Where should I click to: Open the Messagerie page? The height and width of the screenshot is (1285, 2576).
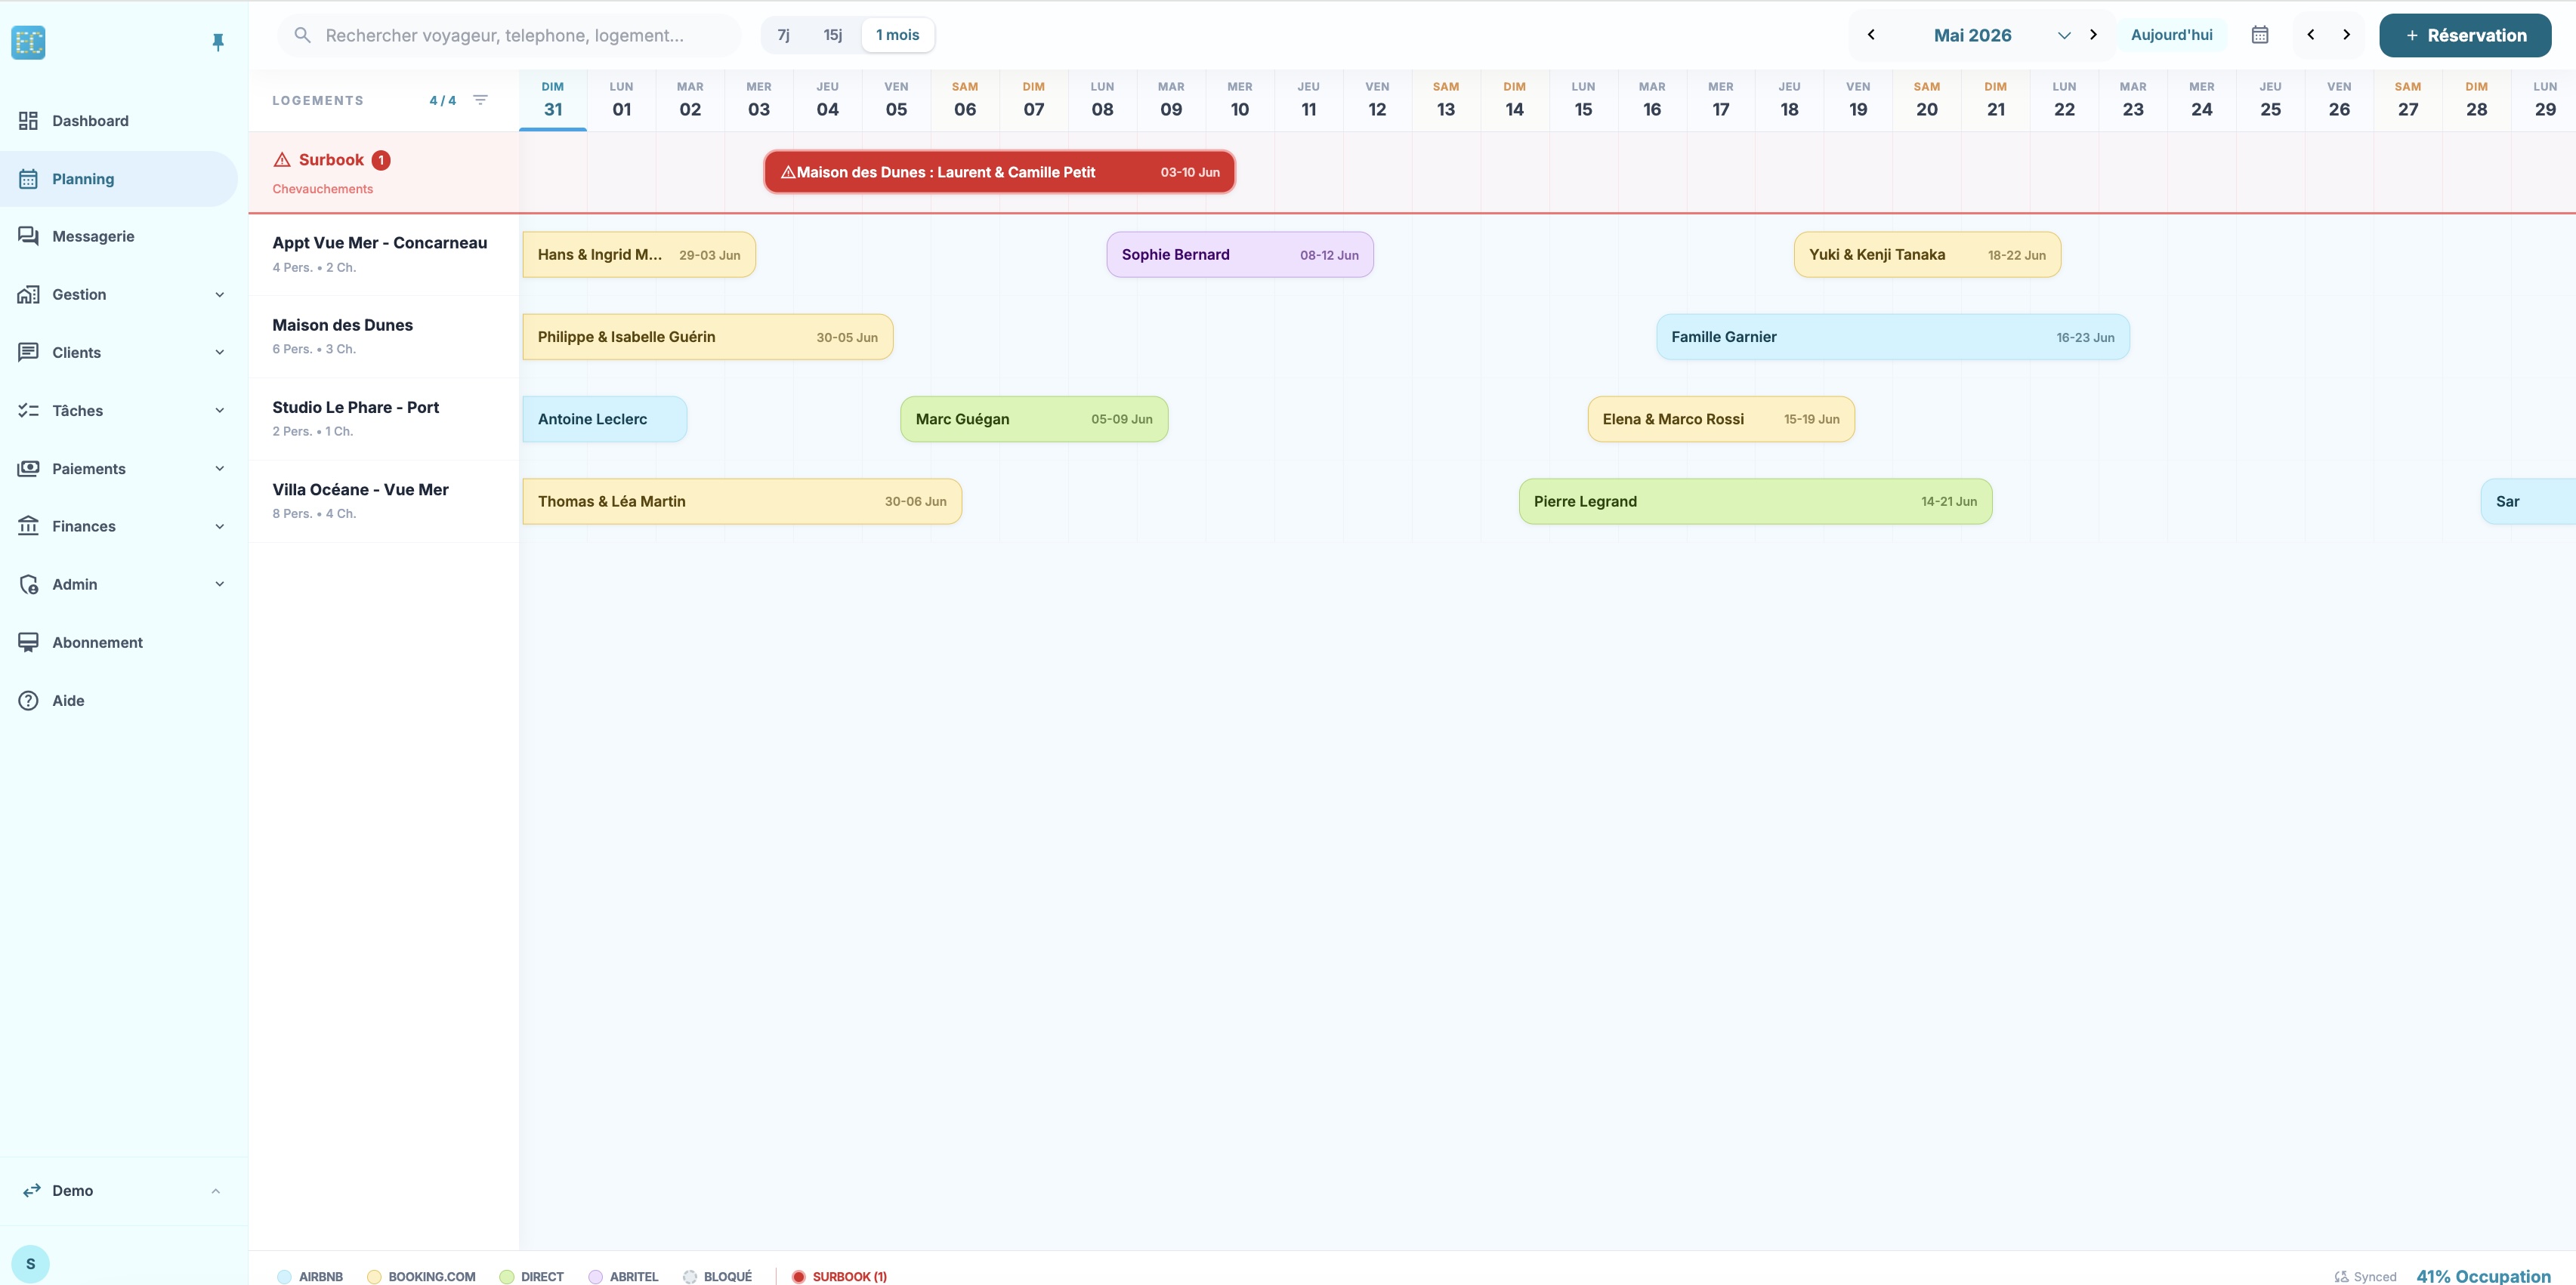tap(119, 237)
